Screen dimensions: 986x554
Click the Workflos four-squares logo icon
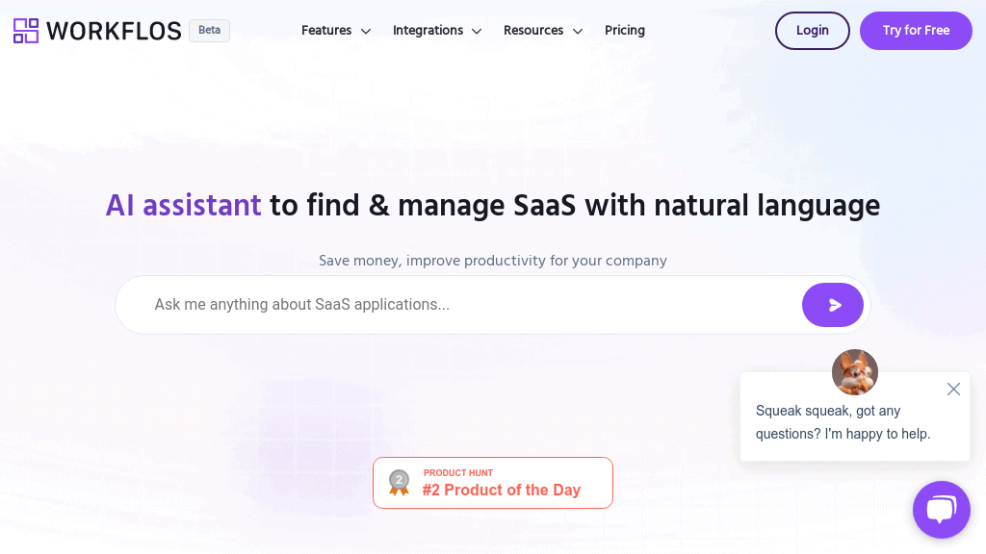pyautogui.click(x=26, y=30)
